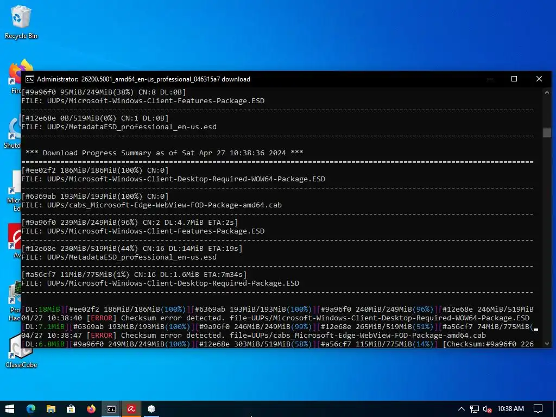
Task: Click the console scrollbar down arrow
Action: 547,343
